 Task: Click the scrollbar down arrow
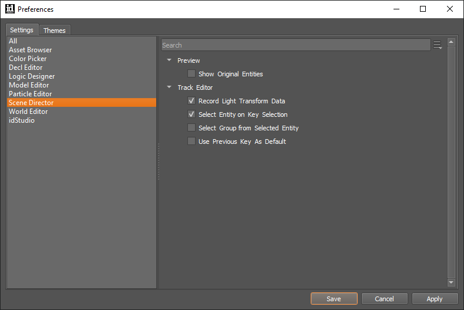coord(451,282)
